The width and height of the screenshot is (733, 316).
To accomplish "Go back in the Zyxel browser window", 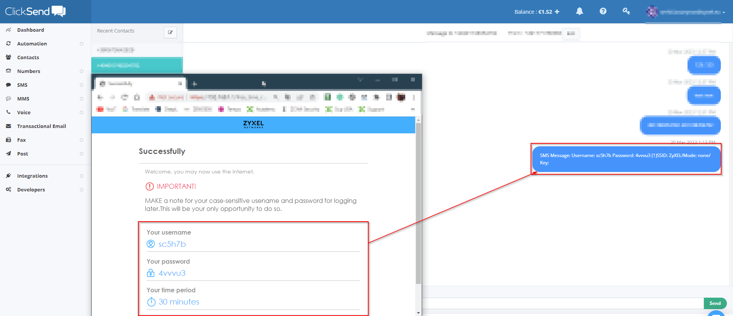I will (100, 97).
